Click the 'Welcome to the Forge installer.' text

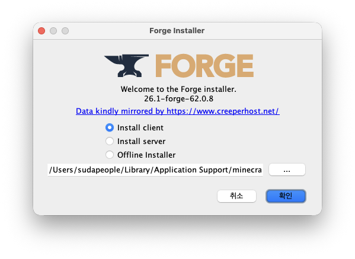coord(178,89)
